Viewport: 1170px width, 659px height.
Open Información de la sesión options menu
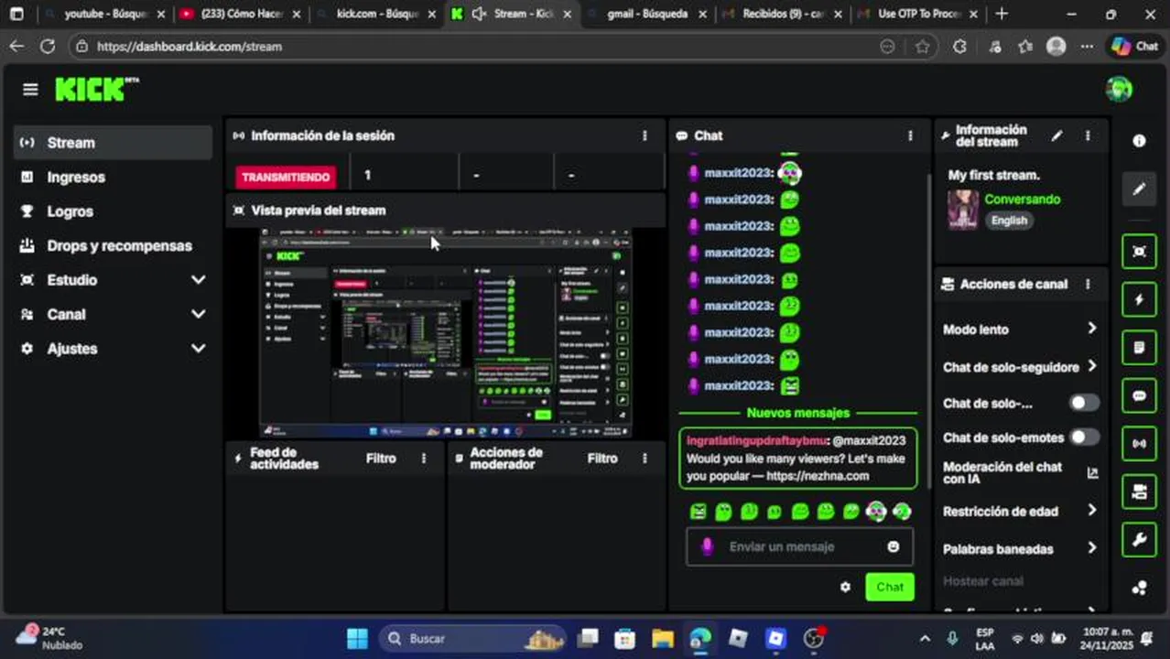[x=645, y=135]
